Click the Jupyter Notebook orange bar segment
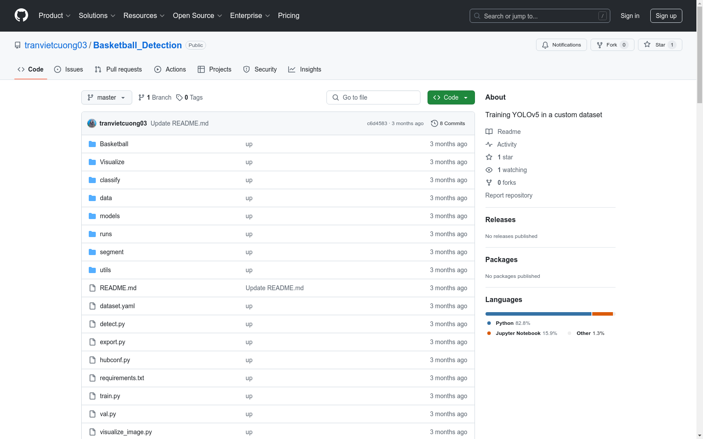 pos(602,314)
